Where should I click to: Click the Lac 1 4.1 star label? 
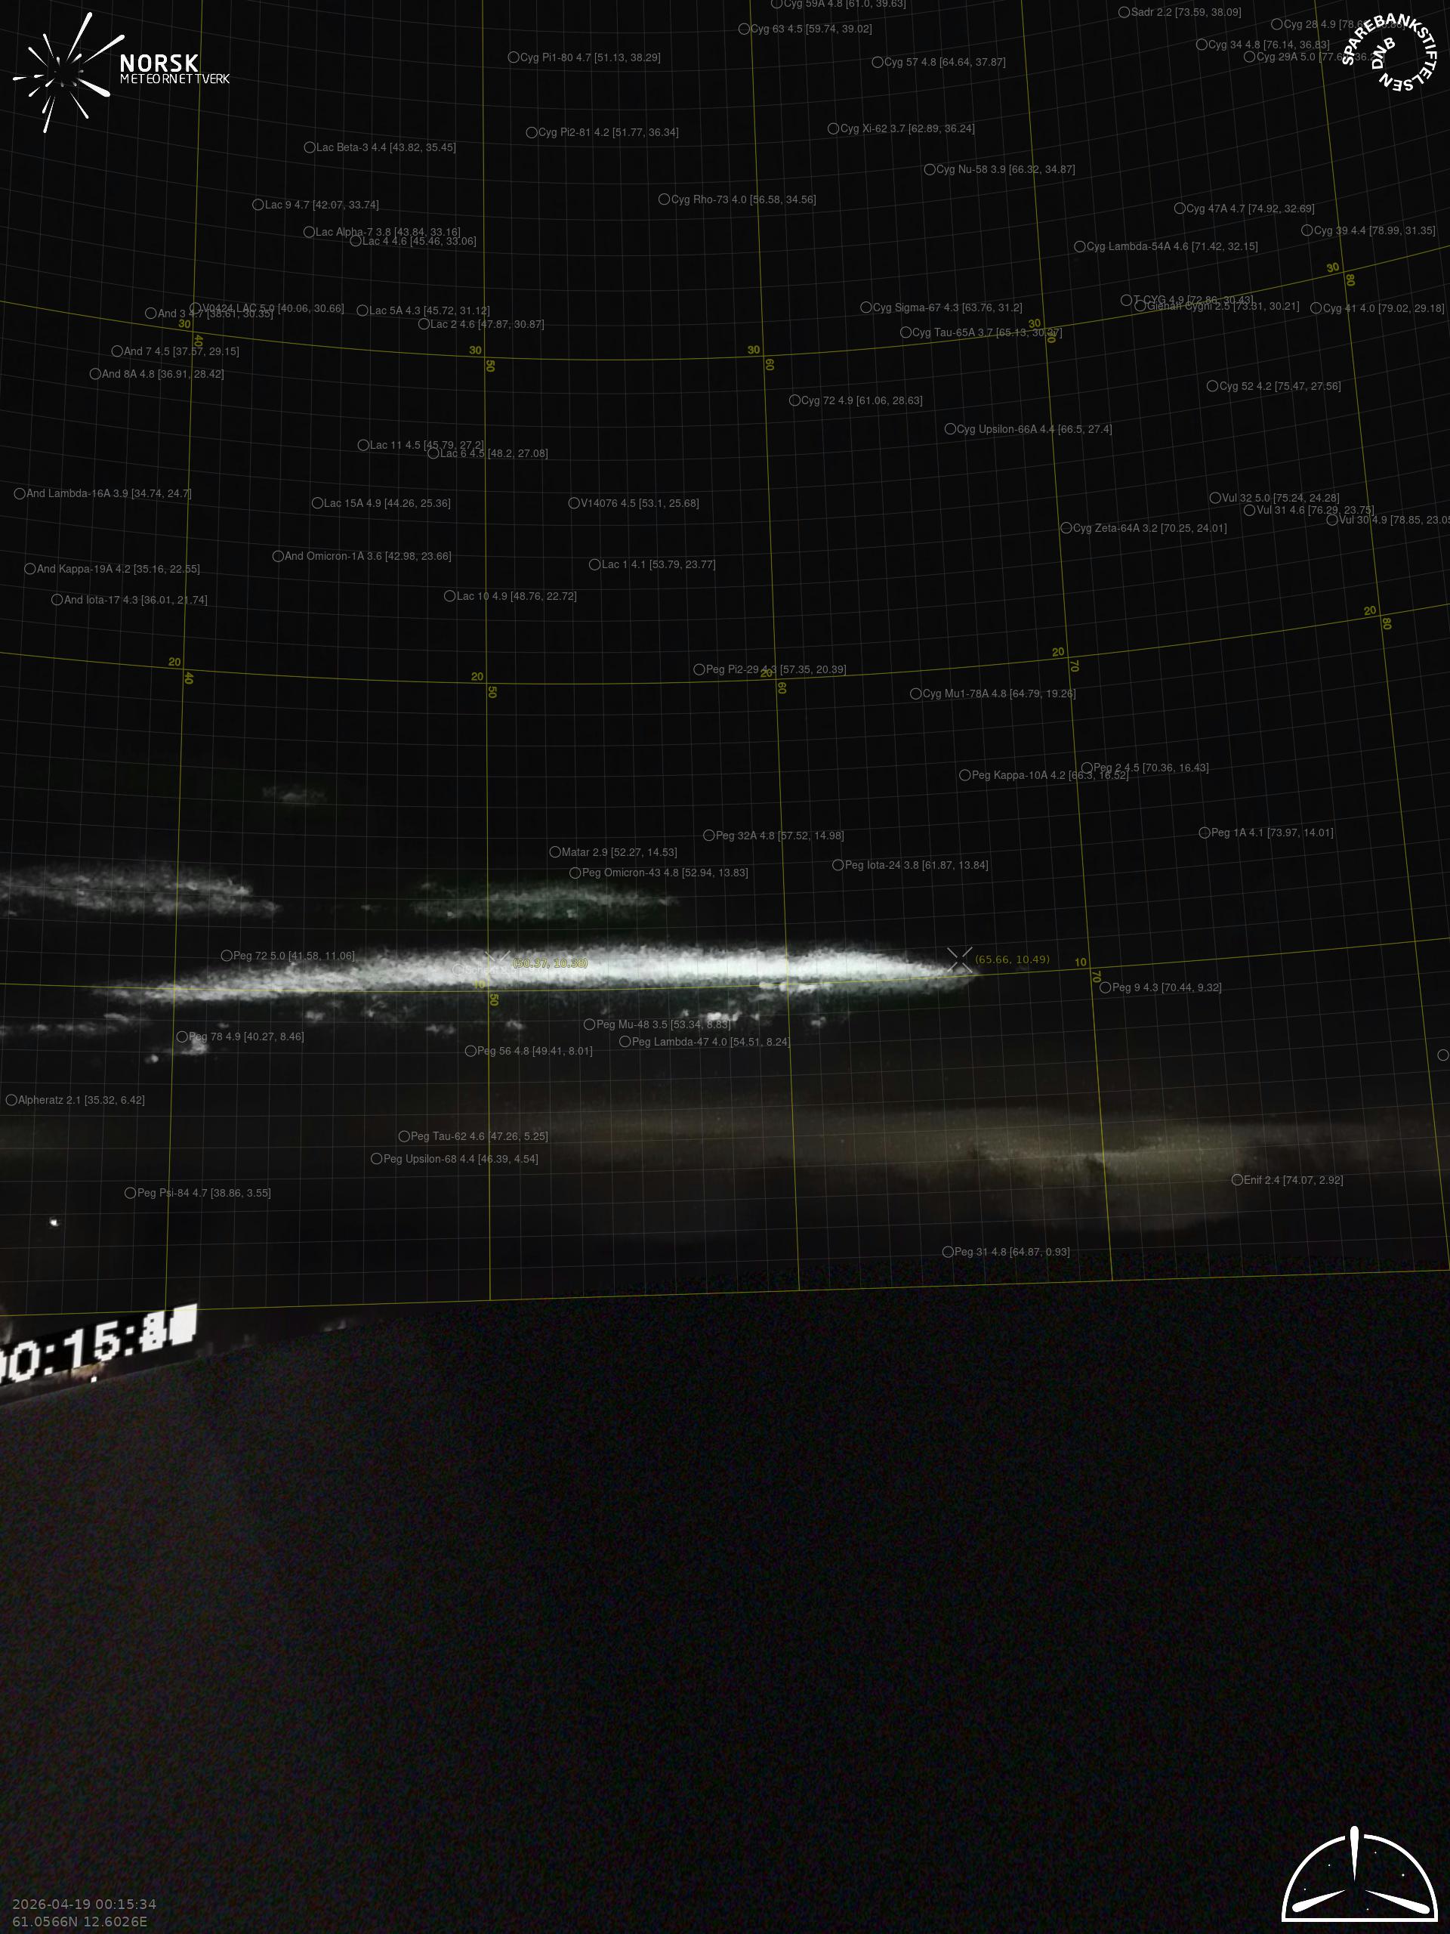coord(658,564)
